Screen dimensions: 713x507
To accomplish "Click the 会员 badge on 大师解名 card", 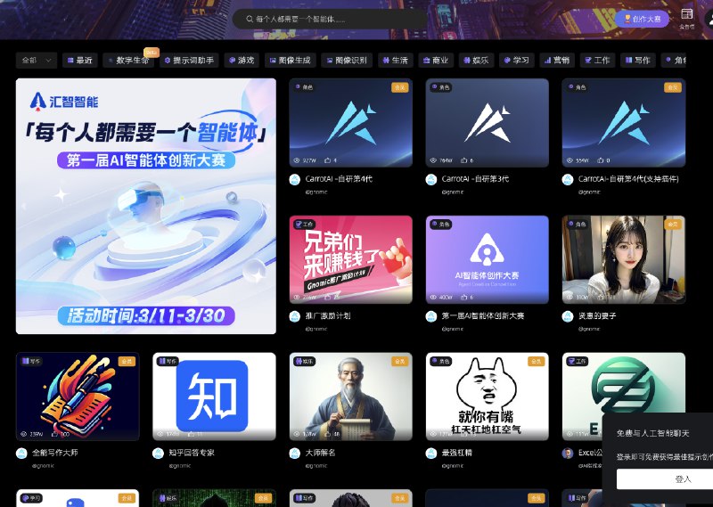I will [399, 361].
